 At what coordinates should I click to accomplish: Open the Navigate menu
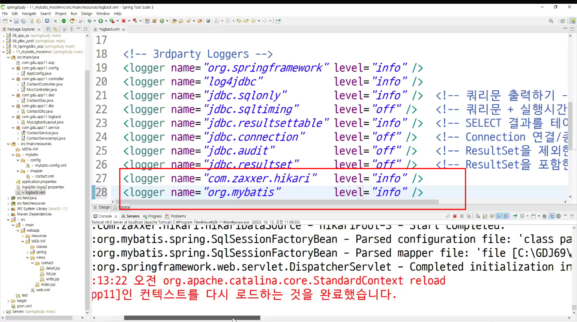pyautogui.click(x=29, y=14)
